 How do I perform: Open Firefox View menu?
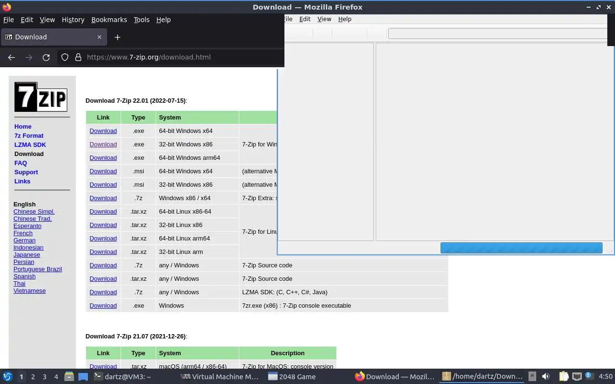click(47, 20)
